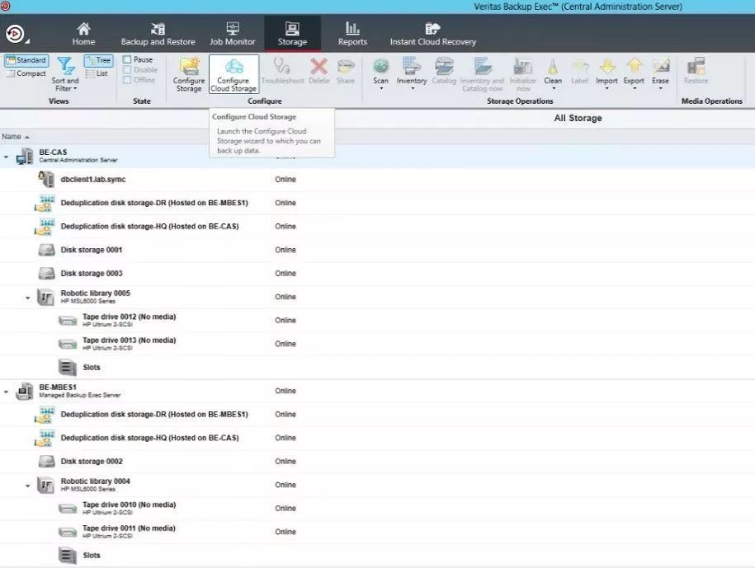Image resolution: width=755 pixels, height=568 pixels.
Task: Click the Export arrow icon
Action: click(x=635, y=67)
